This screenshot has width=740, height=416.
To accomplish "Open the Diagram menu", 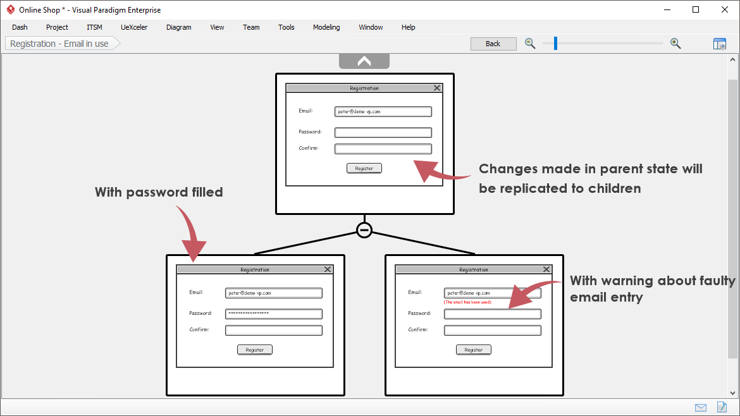I will point(179,27).
